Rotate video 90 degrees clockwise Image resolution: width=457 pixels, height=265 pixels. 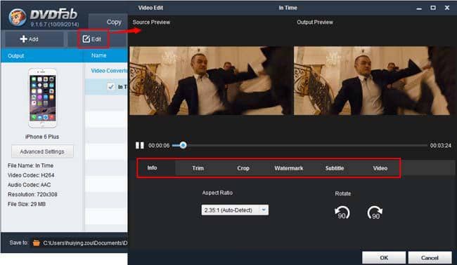point(375,212)
